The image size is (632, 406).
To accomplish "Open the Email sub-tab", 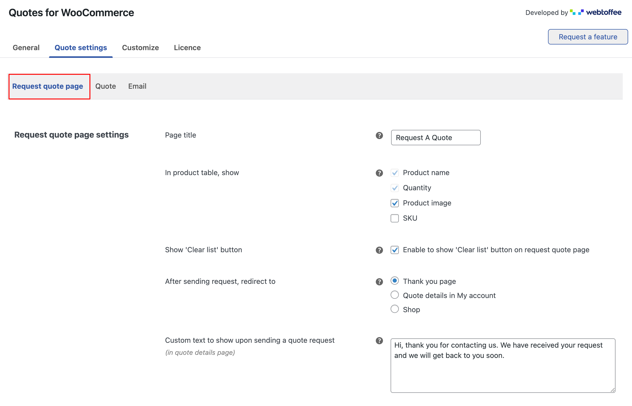I will tap(137, 86).
